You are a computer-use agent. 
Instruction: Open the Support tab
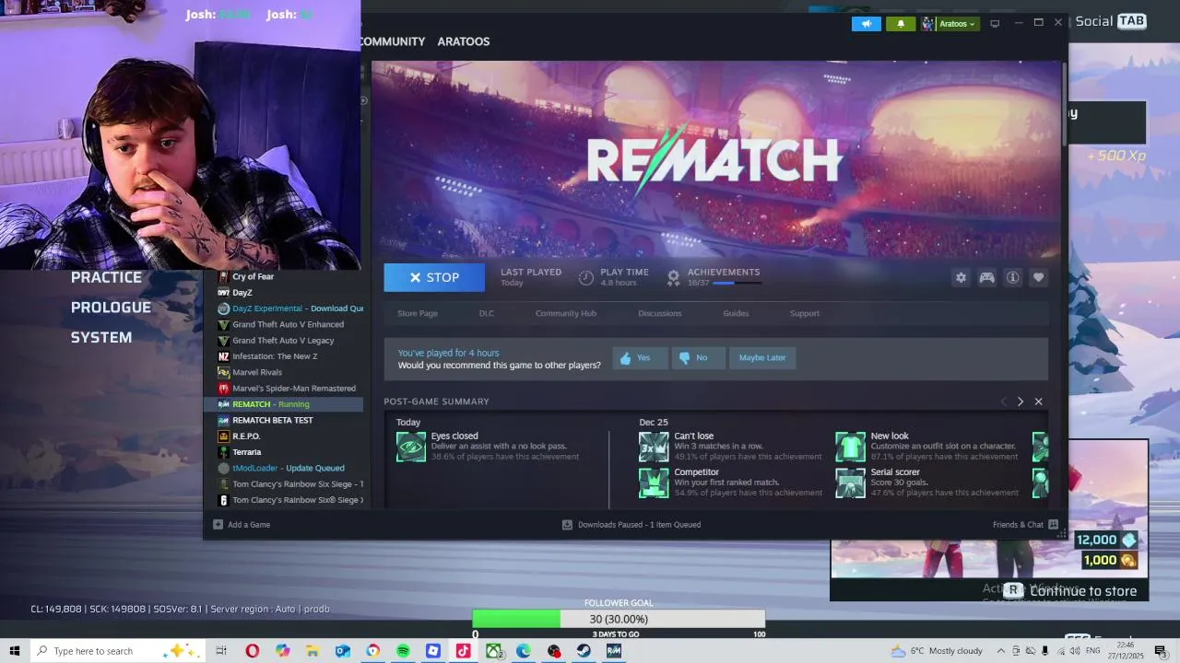[805, 313]
